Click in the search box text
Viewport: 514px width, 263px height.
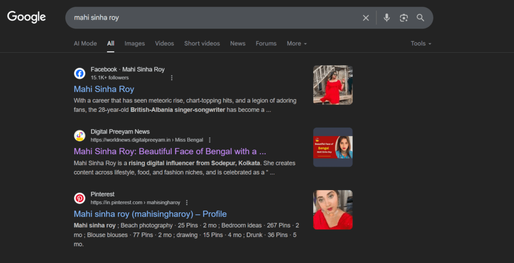coord(96,18)
